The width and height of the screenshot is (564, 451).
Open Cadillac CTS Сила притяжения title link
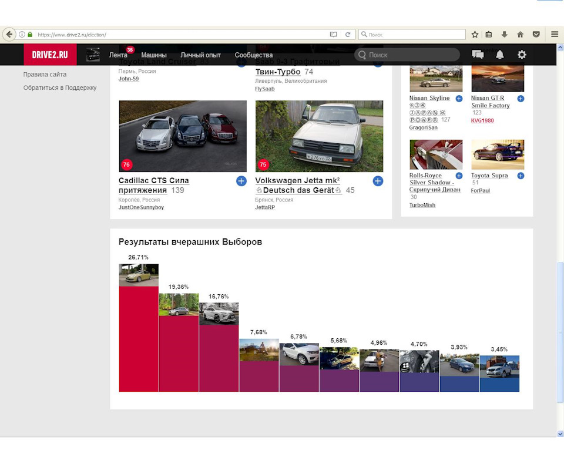point(153,185)
